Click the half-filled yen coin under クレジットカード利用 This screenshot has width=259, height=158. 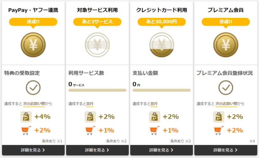[x=162, y=45]
